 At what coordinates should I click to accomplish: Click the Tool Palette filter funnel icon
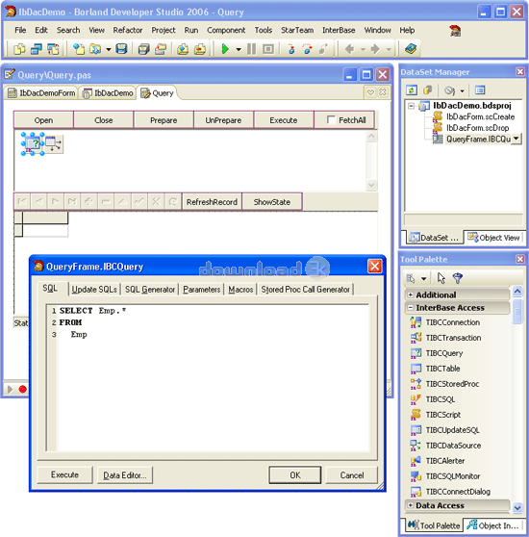458,278
